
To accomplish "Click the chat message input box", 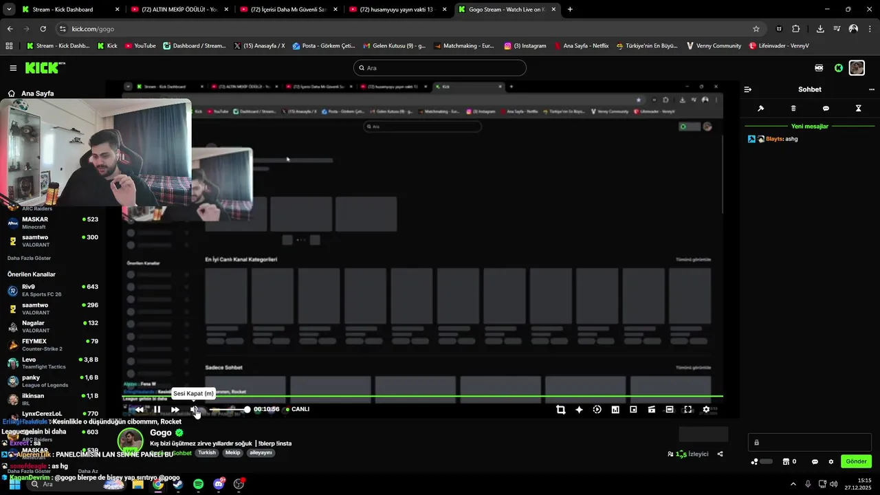I will click(810, 443).
